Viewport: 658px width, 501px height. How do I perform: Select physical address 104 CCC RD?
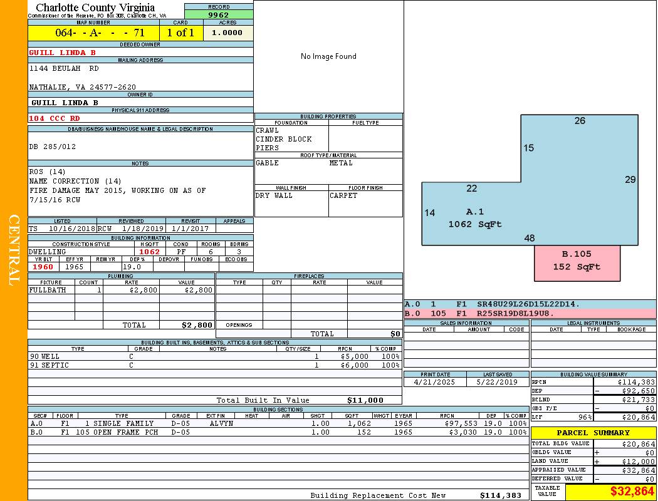(55, 118)
